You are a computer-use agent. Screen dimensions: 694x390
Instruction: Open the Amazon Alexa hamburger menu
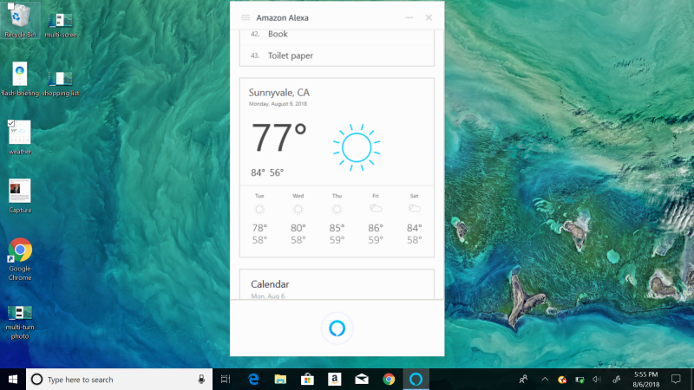point(246,17)
